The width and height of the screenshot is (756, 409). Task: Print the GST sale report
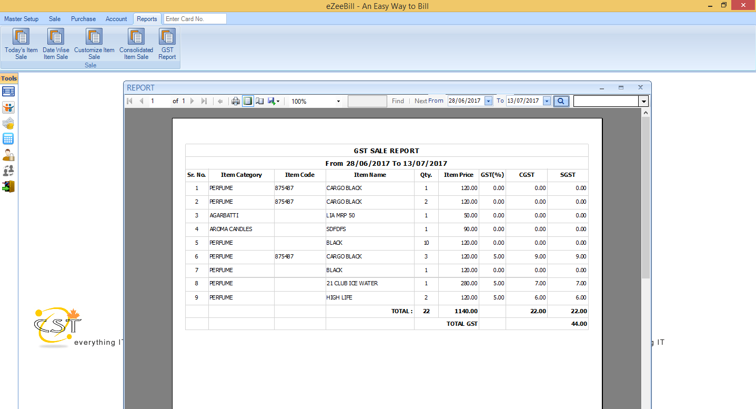point(236,101)
